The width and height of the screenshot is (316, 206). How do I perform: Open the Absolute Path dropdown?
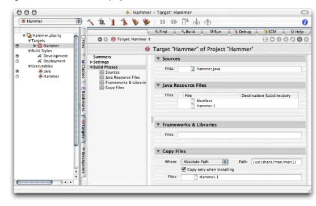[204, 162]
